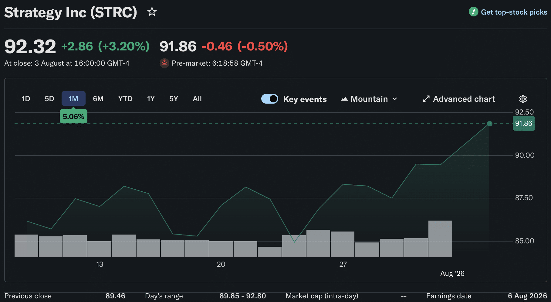Open the chart settings gear icon
Screen dimensions: 551x302
coord(523,99)
